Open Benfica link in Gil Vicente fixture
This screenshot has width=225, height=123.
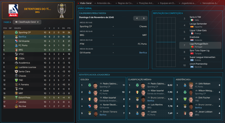[143, 53]
